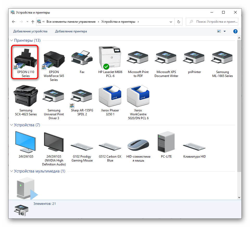Select the HID-compatible mouse device
The height and width of the screenshot is (227, 250).
tap(138, 145)
